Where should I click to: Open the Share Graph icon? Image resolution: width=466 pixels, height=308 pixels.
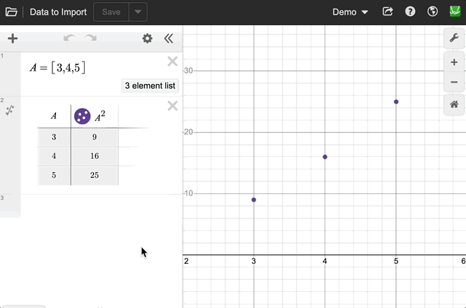click(x=388, y=12)
